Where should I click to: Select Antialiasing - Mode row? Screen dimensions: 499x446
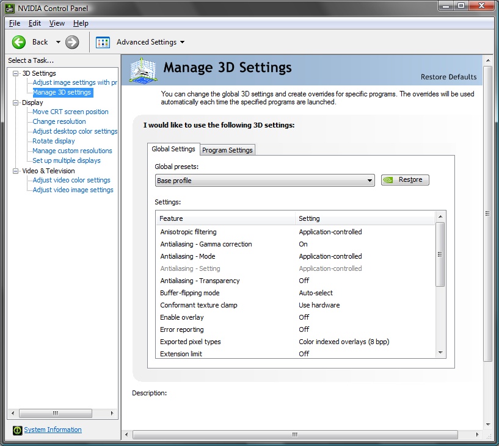tap(296, 256)
